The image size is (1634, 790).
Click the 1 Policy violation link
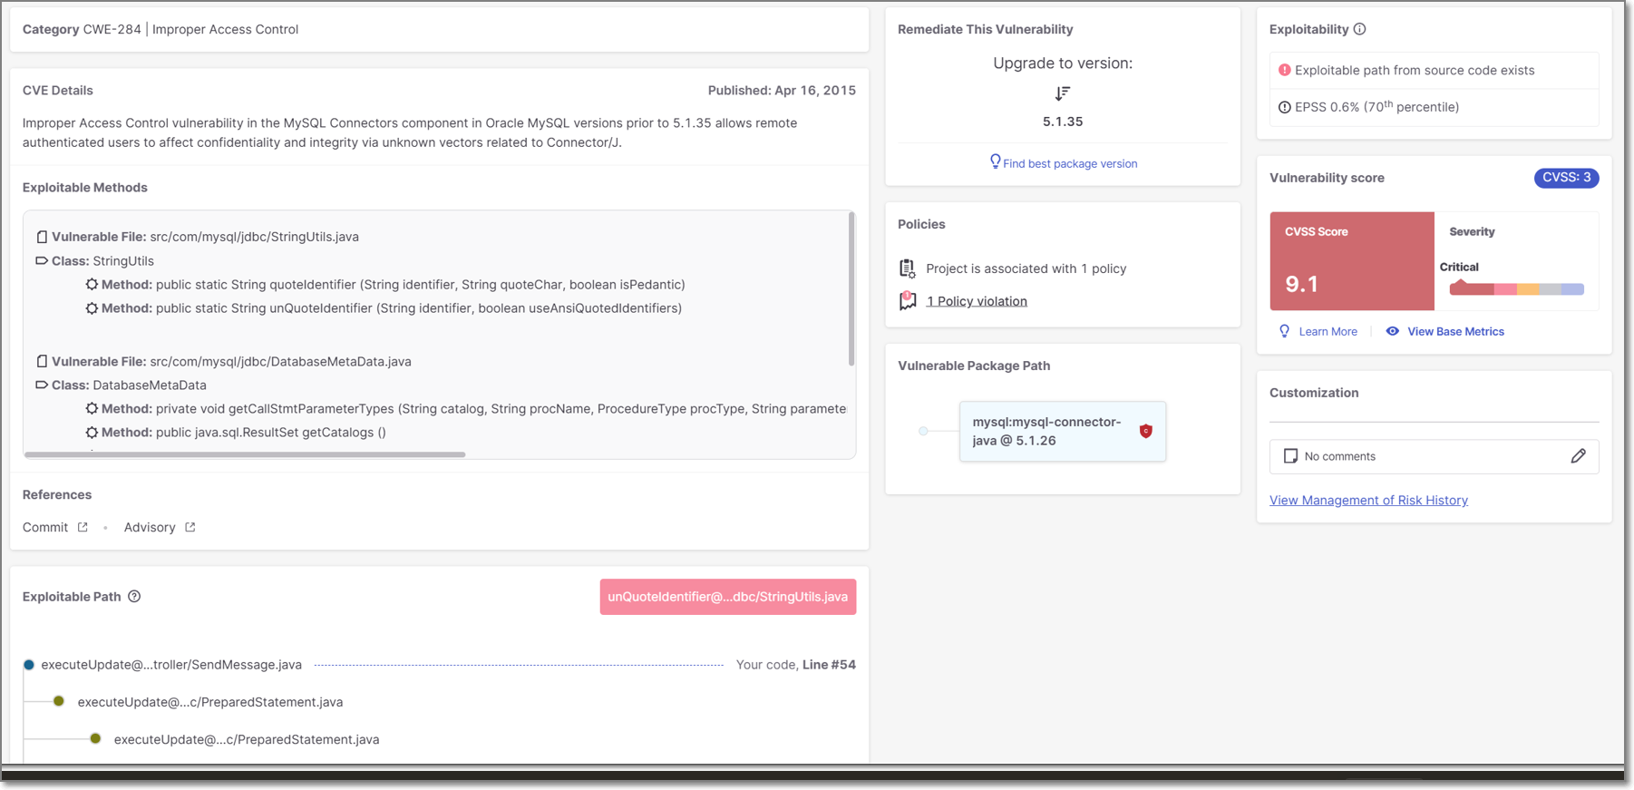(x=977, y=301)
